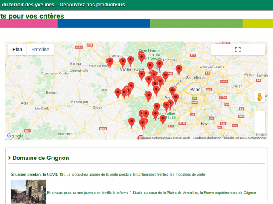Click the Évreux label on the map
273x204 pixels.
tap(76, 63)
